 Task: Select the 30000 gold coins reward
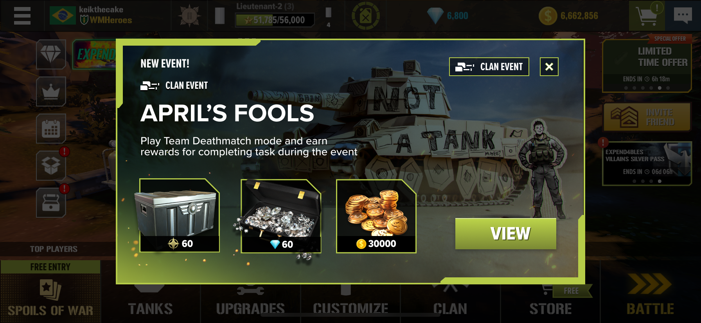(376, 216)
